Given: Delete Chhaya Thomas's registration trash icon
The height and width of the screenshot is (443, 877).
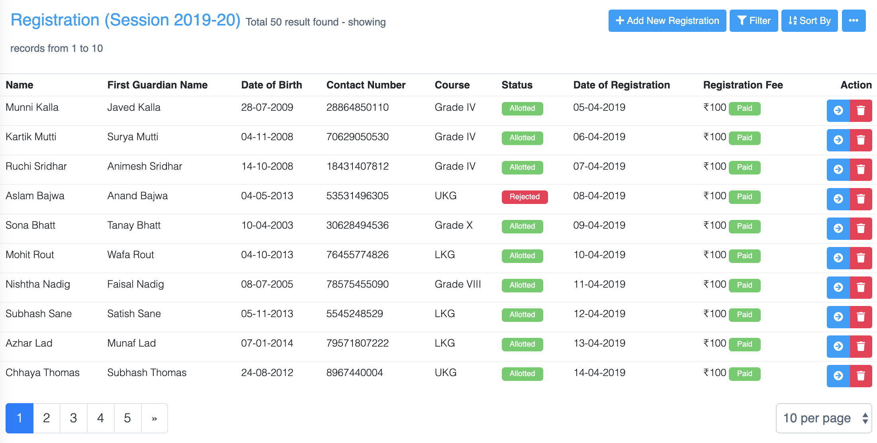Looking at the screenshot, I should 861,376.
